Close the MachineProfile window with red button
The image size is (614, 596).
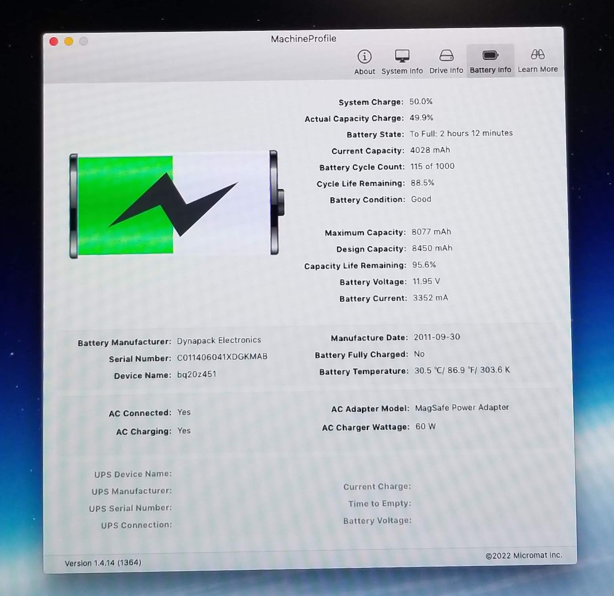coord(54,42)
